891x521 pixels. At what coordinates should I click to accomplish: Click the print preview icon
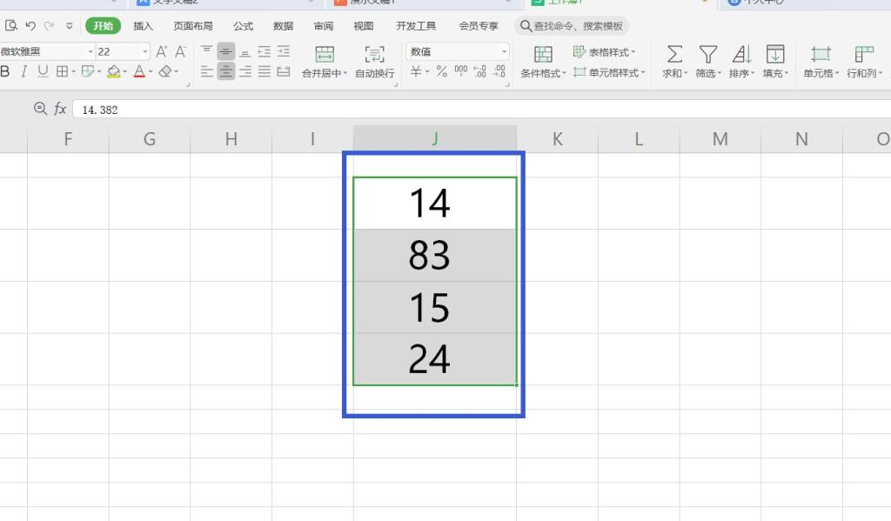coord(10,25)
